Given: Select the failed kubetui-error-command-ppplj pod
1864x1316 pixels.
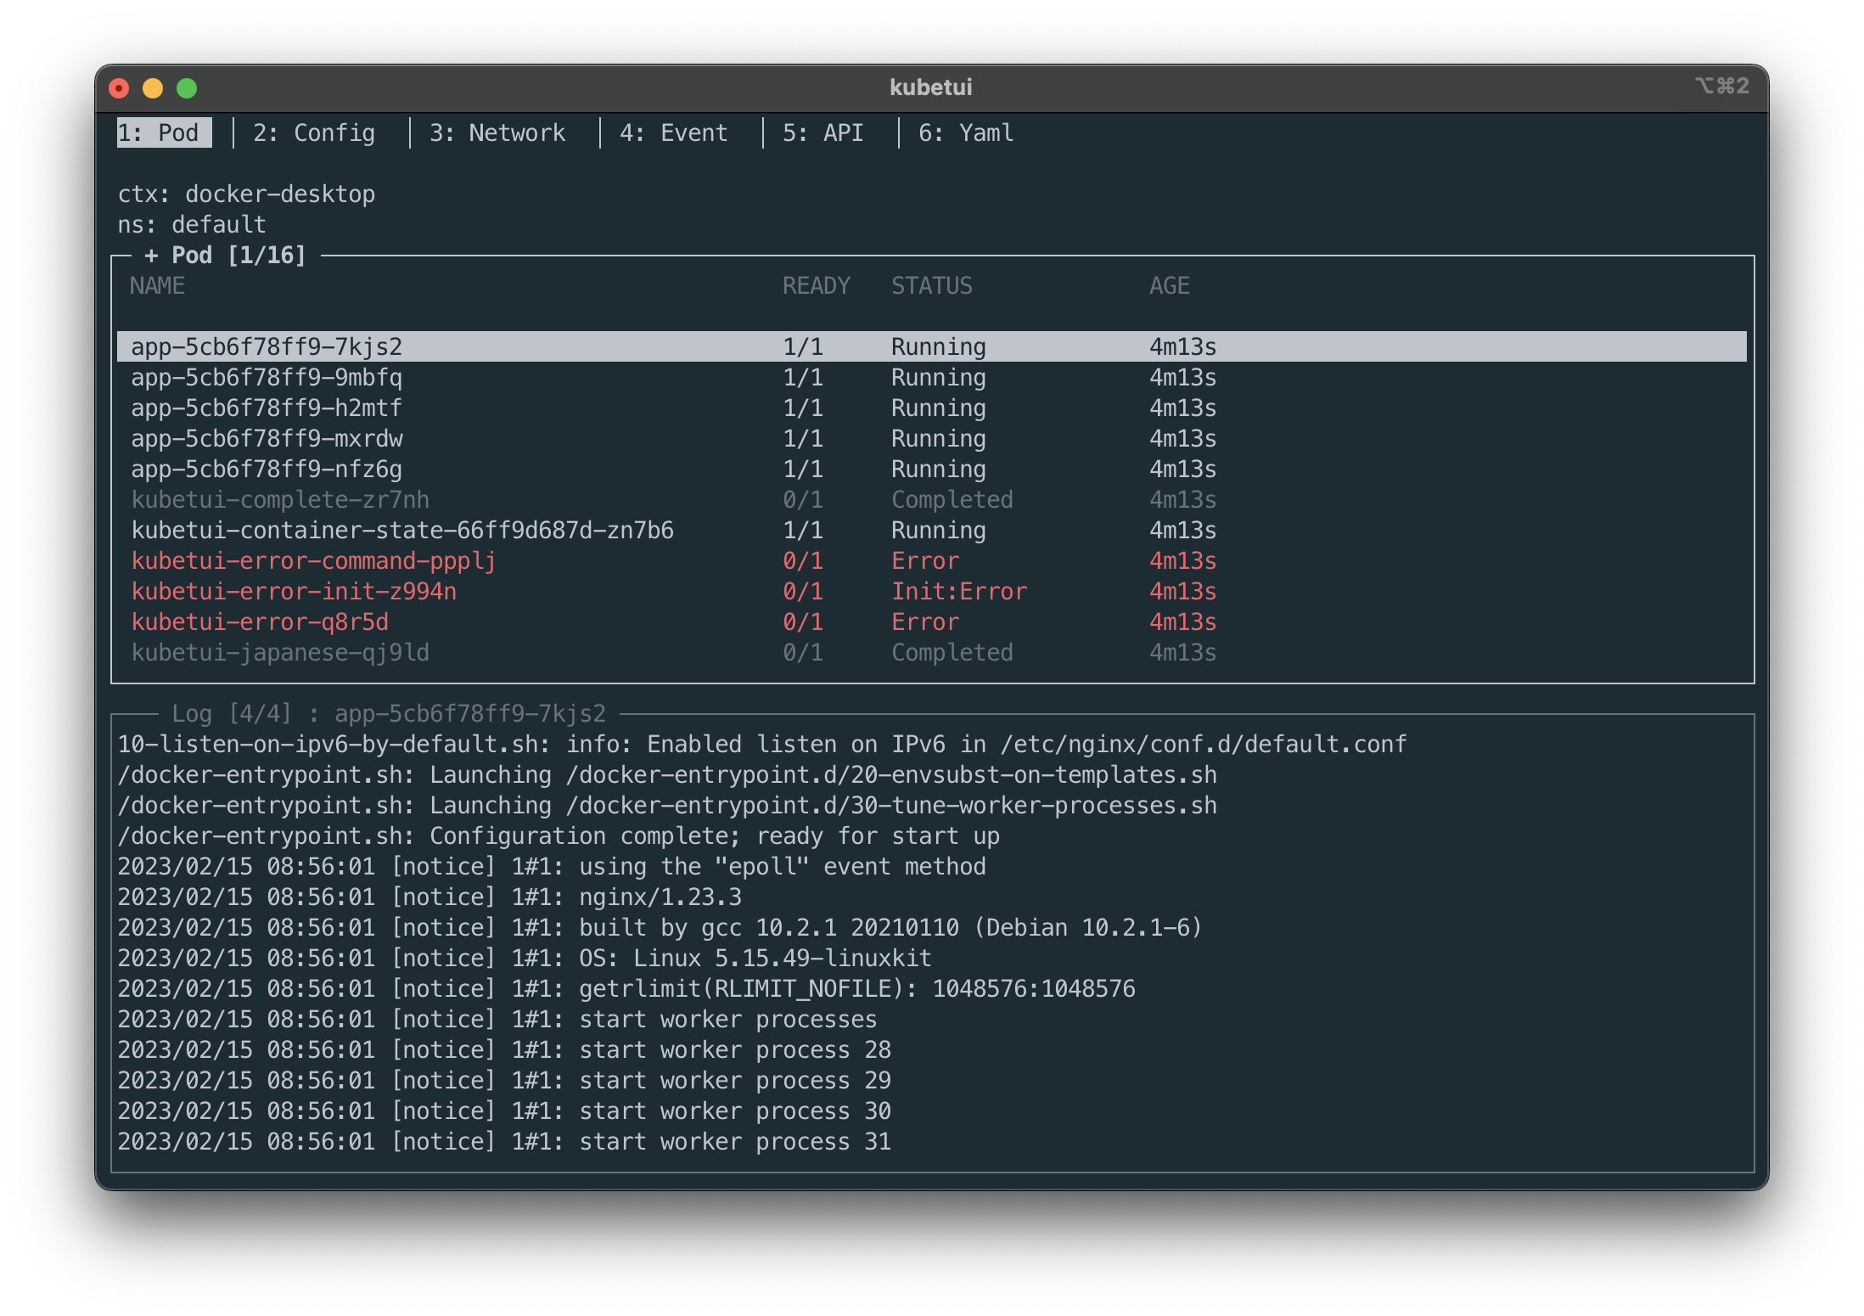Looking at the screenshot, I should point(313,561).
